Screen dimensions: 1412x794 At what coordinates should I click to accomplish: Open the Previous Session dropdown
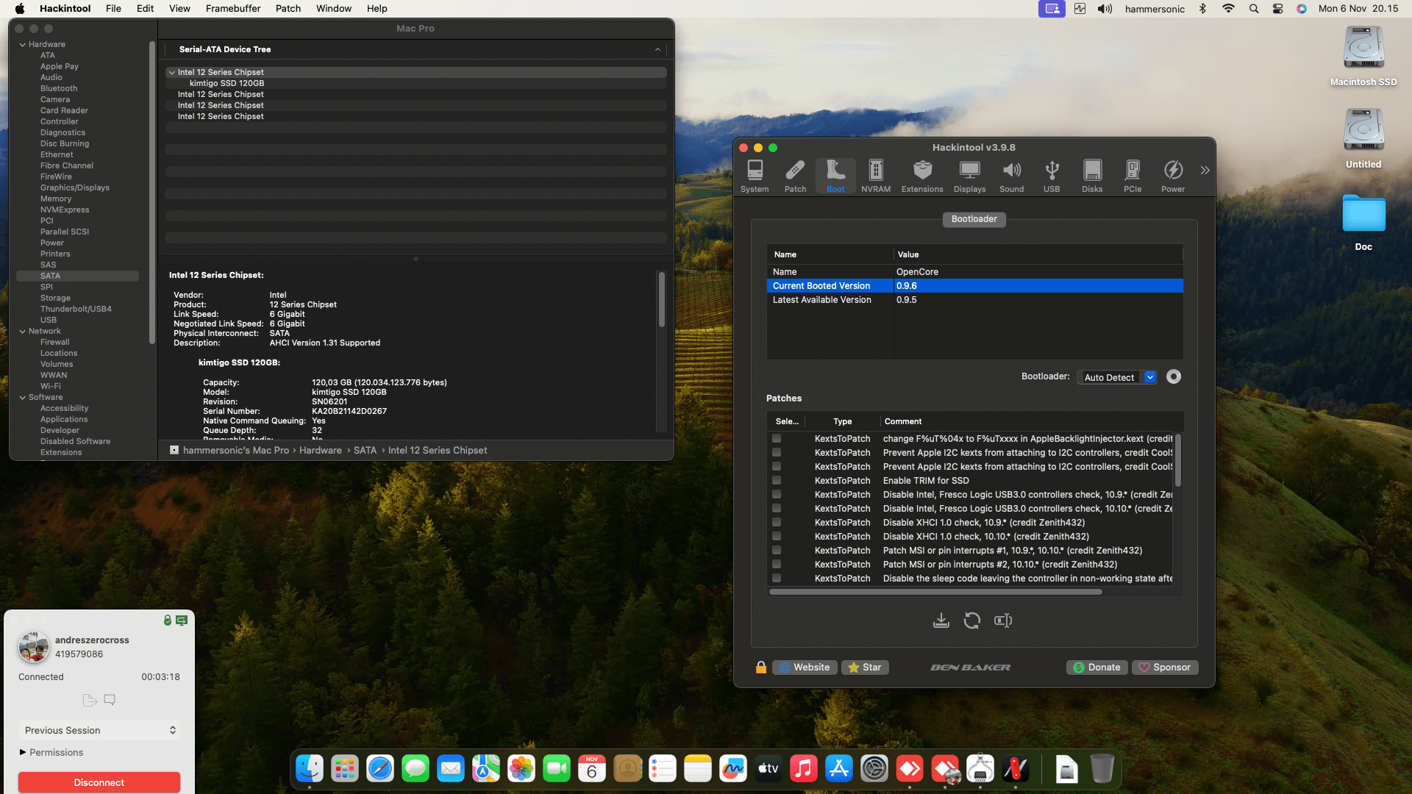99,730
